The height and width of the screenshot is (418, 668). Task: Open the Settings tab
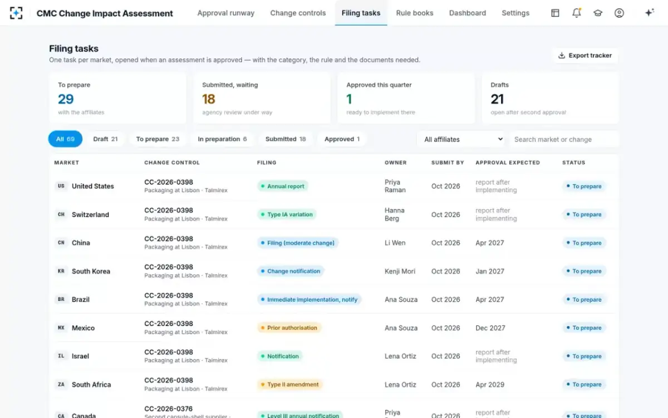point(515,13)
